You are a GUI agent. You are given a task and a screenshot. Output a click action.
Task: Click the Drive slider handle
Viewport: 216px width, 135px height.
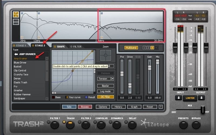[130, 85]
